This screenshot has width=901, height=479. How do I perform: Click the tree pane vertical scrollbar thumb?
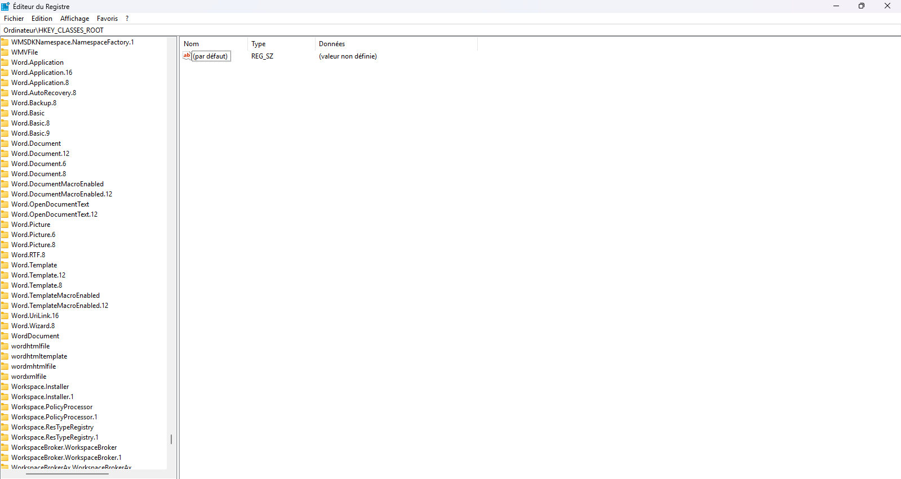(x=171, y=439)
